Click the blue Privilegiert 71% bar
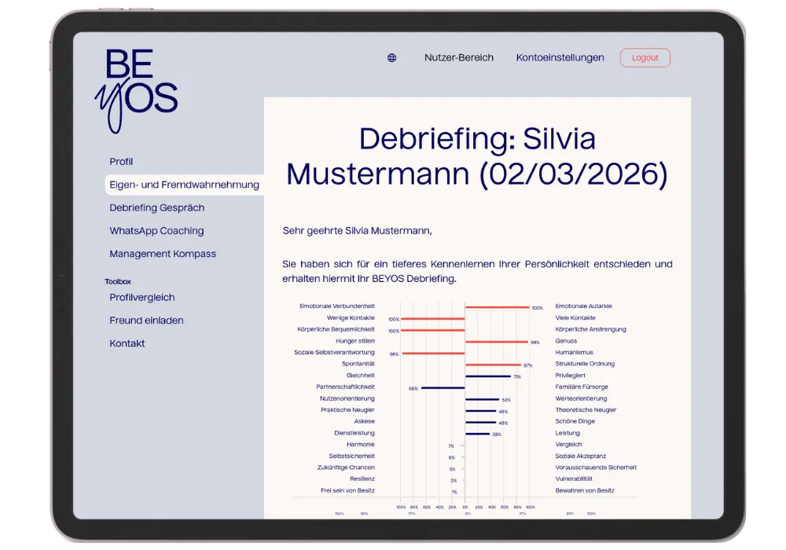Image resolution: width=786 pixels, height=550 pixels. 488,376
